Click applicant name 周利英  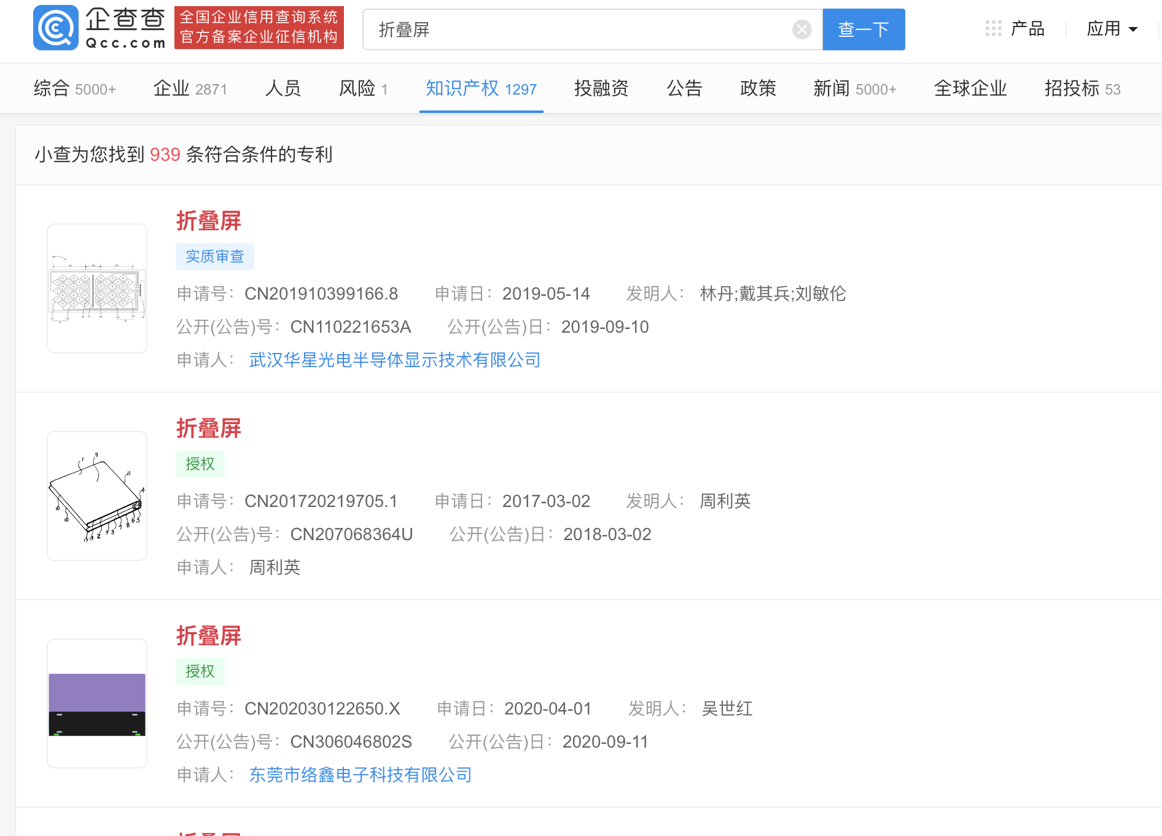tap(275, 567)
